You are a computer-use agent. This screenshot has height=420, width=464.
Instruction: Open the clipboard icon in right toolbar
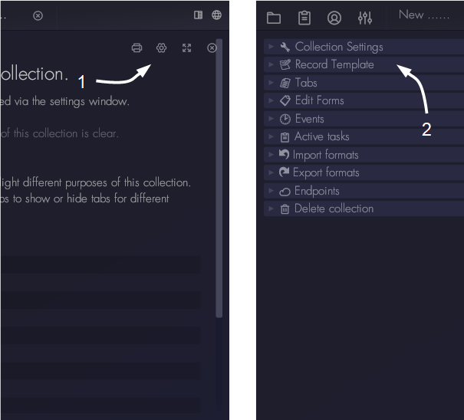(304, 18)
